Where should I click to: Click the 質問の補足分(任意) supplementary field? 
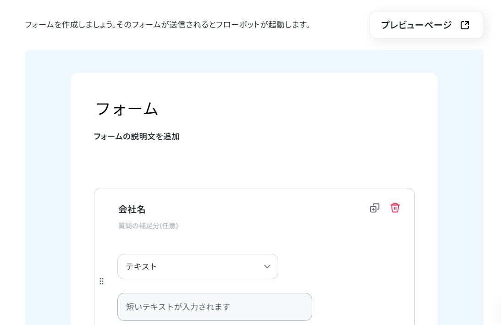(148, 226)
